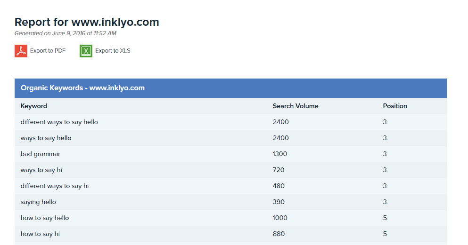The width and height of the screenshot is (468, 245).
Task: Click the 480 search volume value
Action: [279, 186]
